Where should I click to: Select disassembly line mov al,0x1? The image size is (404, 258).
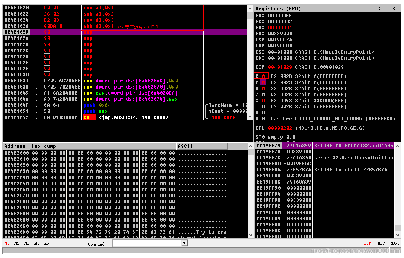pos(98,8)
